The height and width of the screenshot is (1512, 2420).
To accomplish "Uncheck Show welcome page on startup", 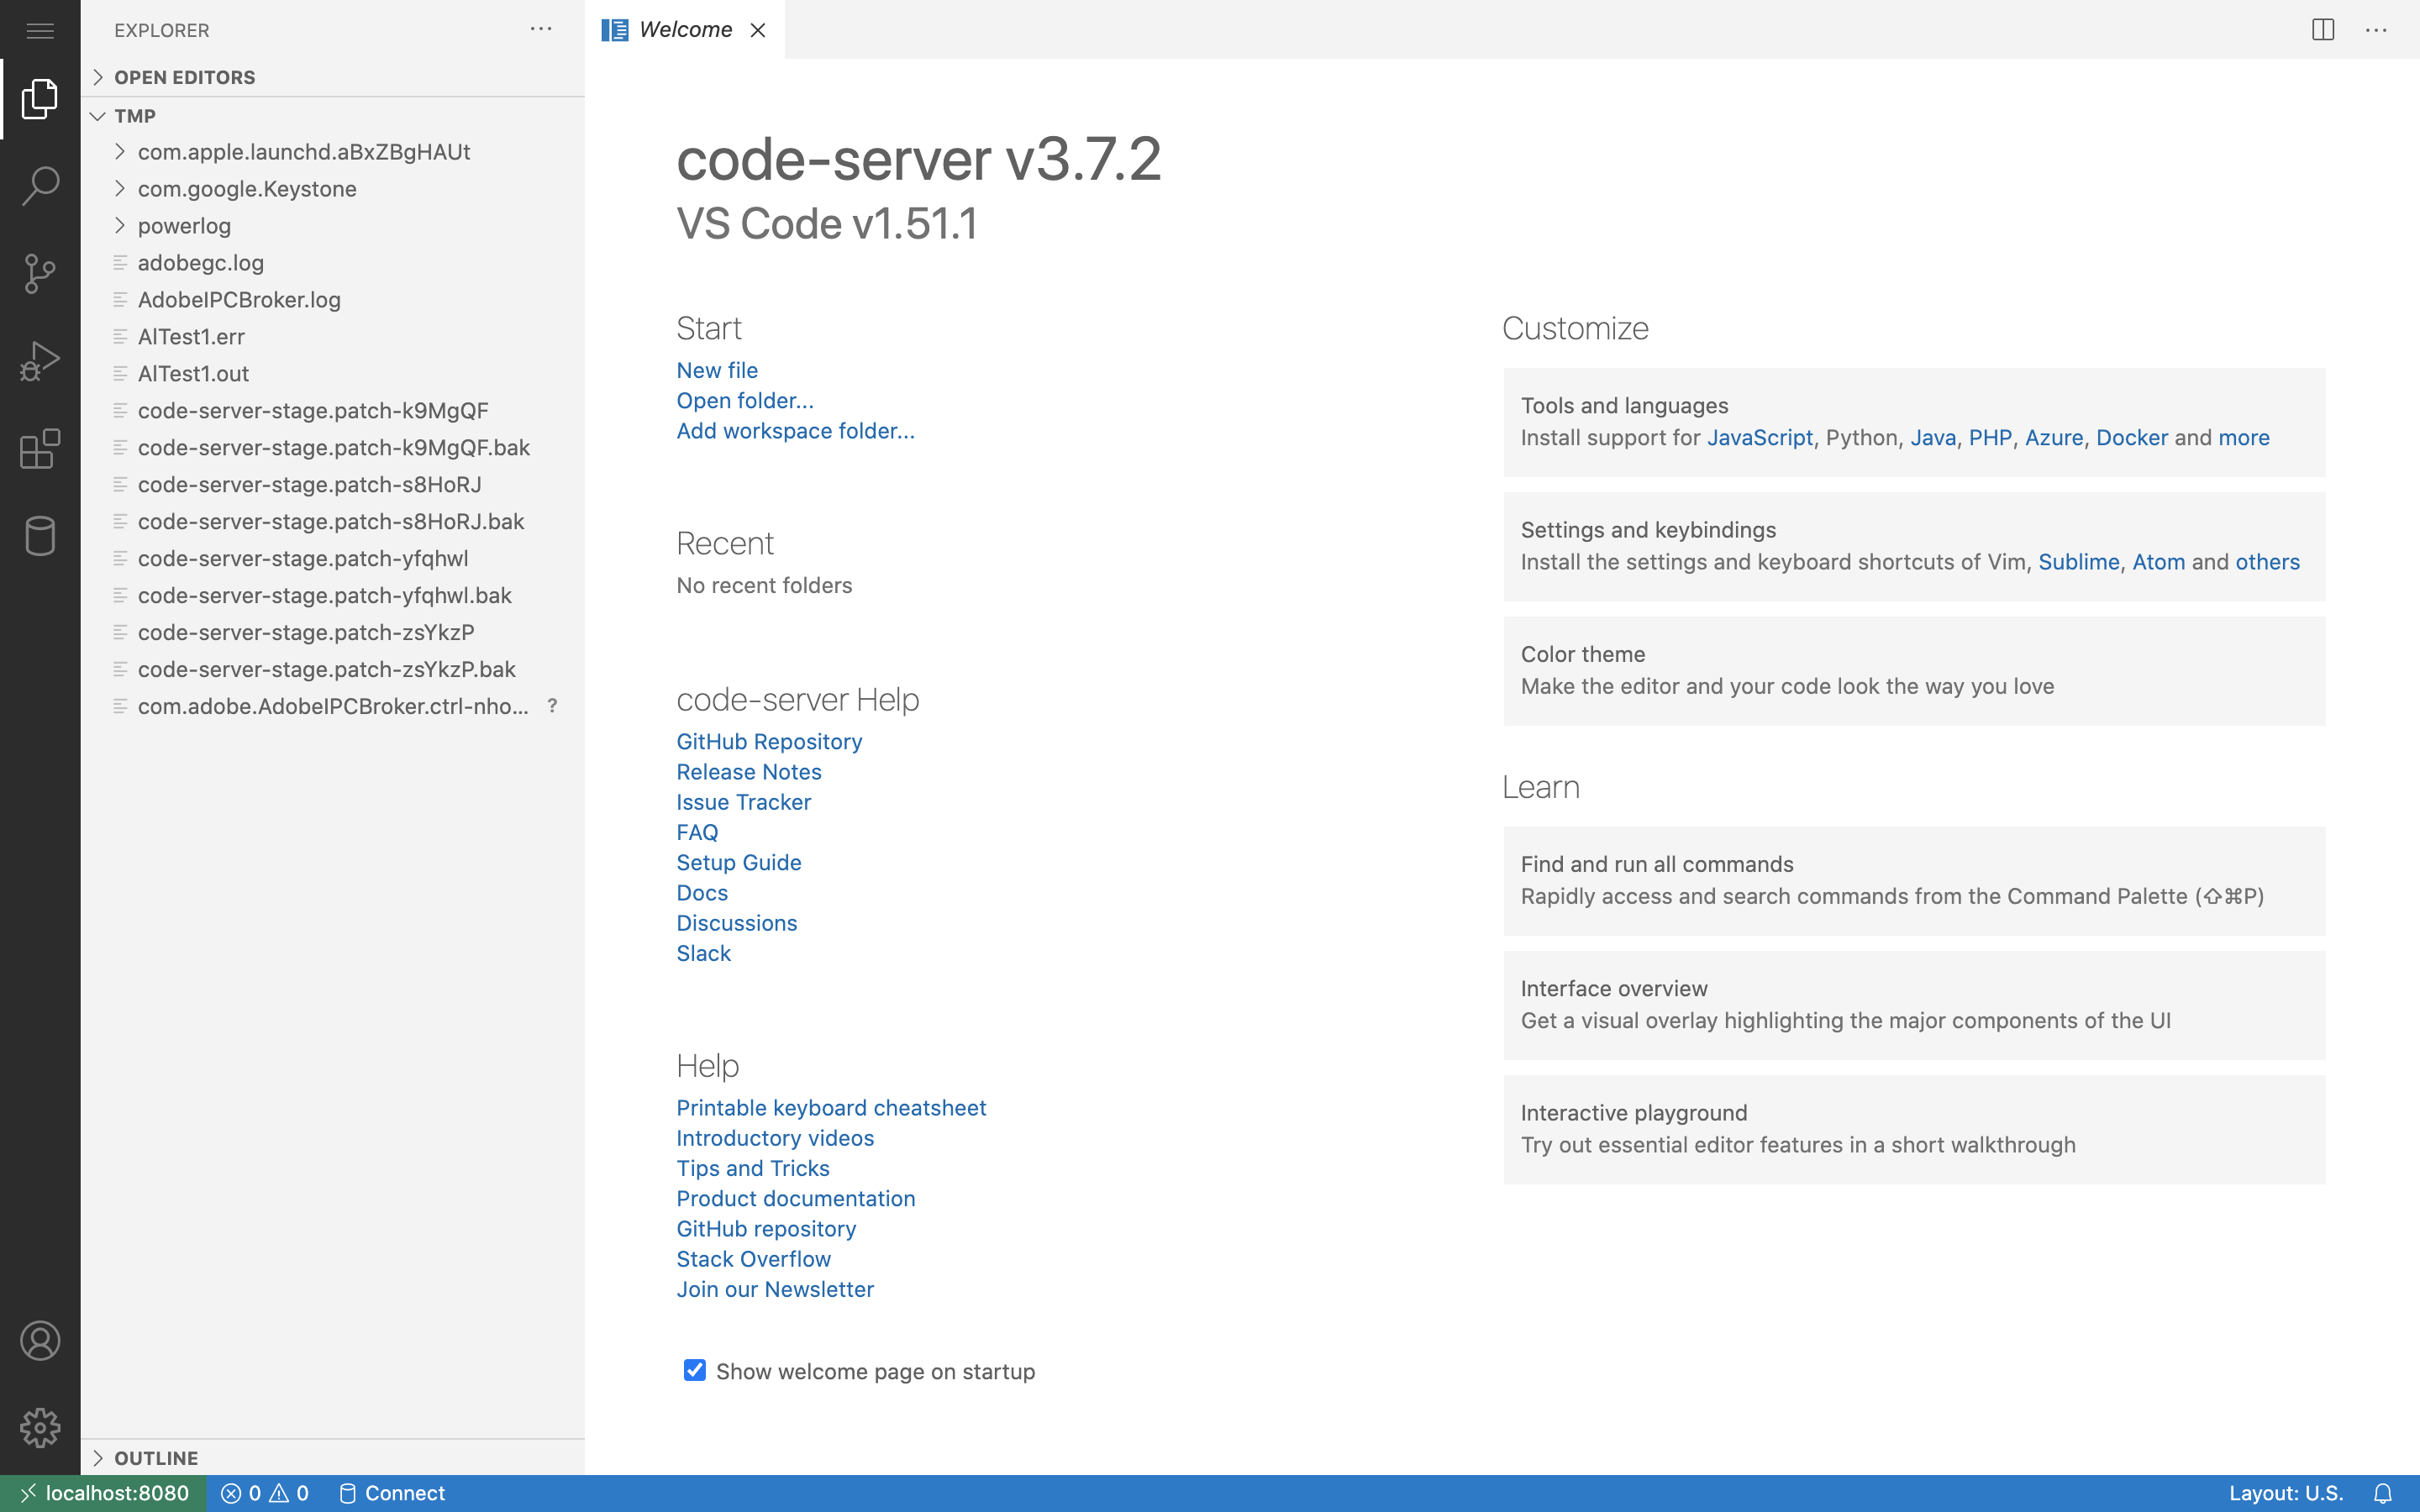I will click(x=695, y=1370).
